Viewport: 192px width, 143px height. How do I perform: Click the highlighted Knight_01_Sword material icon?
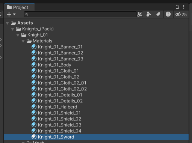tap(34, 137)
